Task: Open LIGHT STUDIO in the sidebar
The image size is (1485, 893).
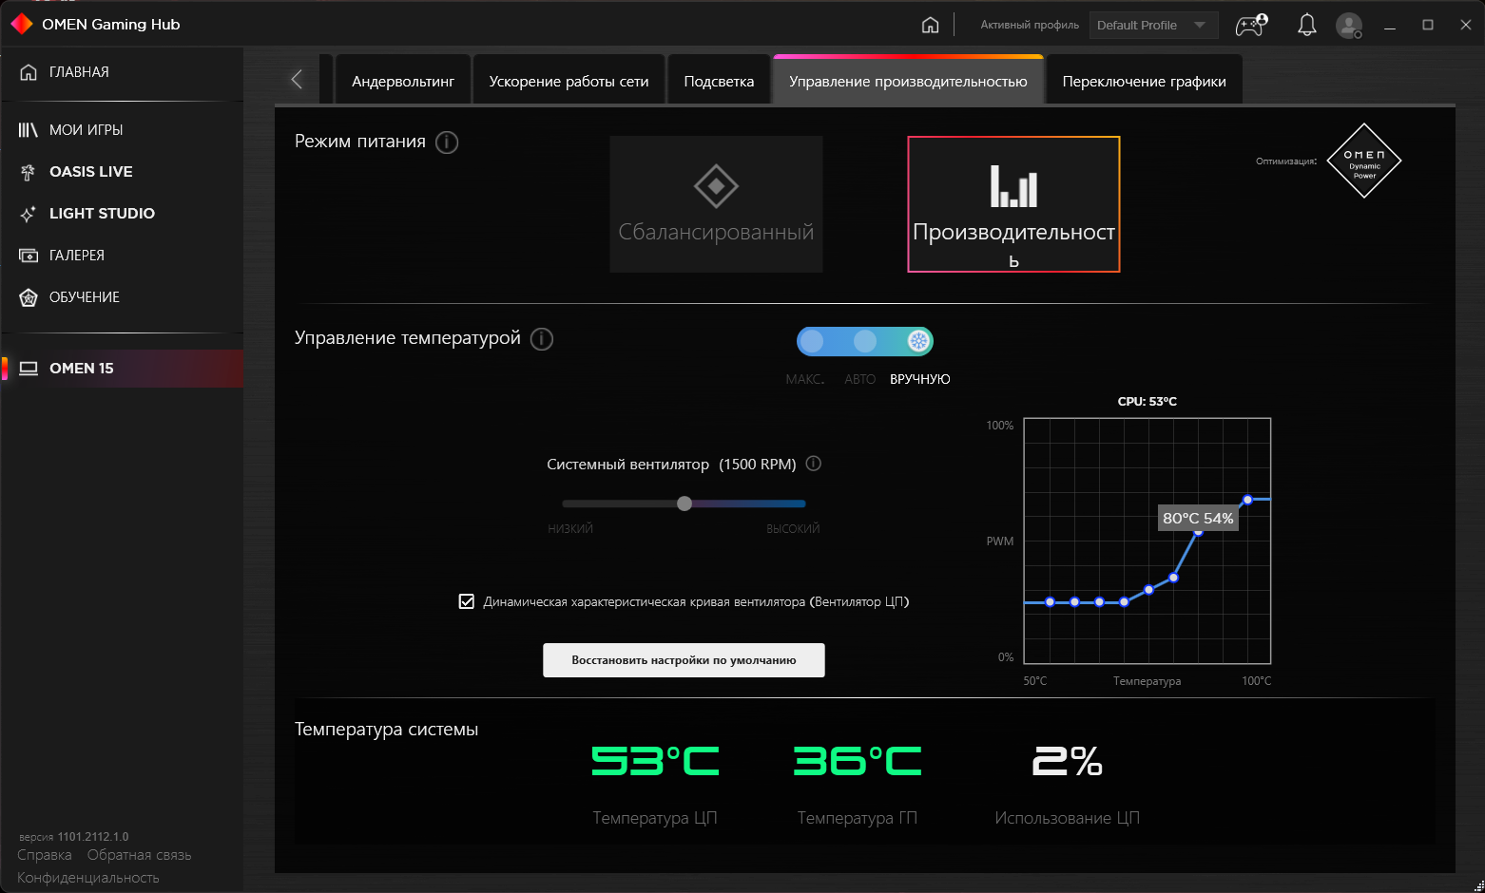Action: (x=122, y=214)
